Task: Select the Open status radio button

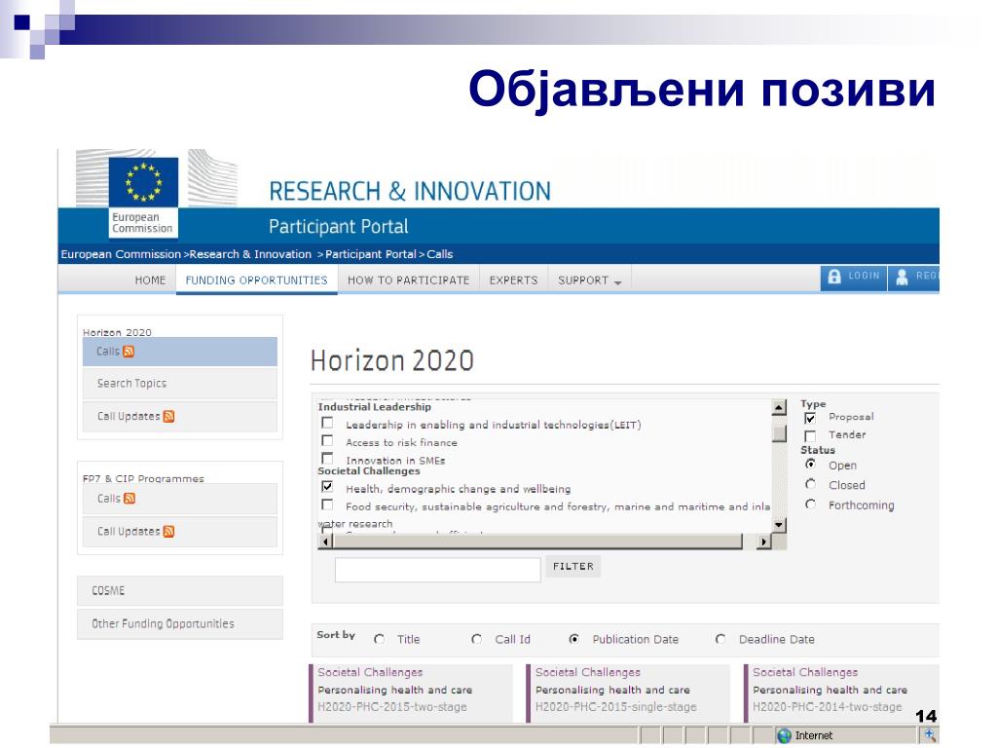Action: coord(811,465)
